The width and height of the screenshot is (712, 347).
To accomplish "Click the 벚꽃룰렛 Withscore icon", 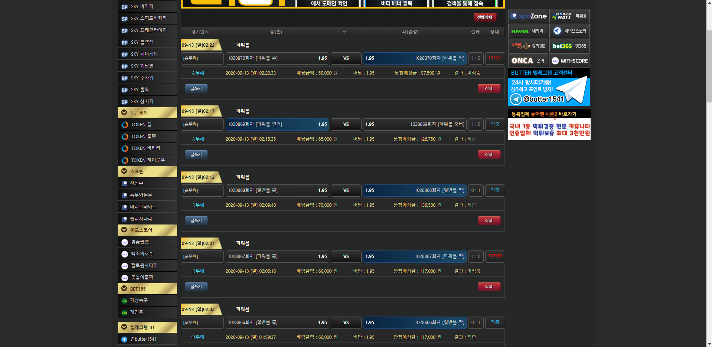I will point(125,242).
